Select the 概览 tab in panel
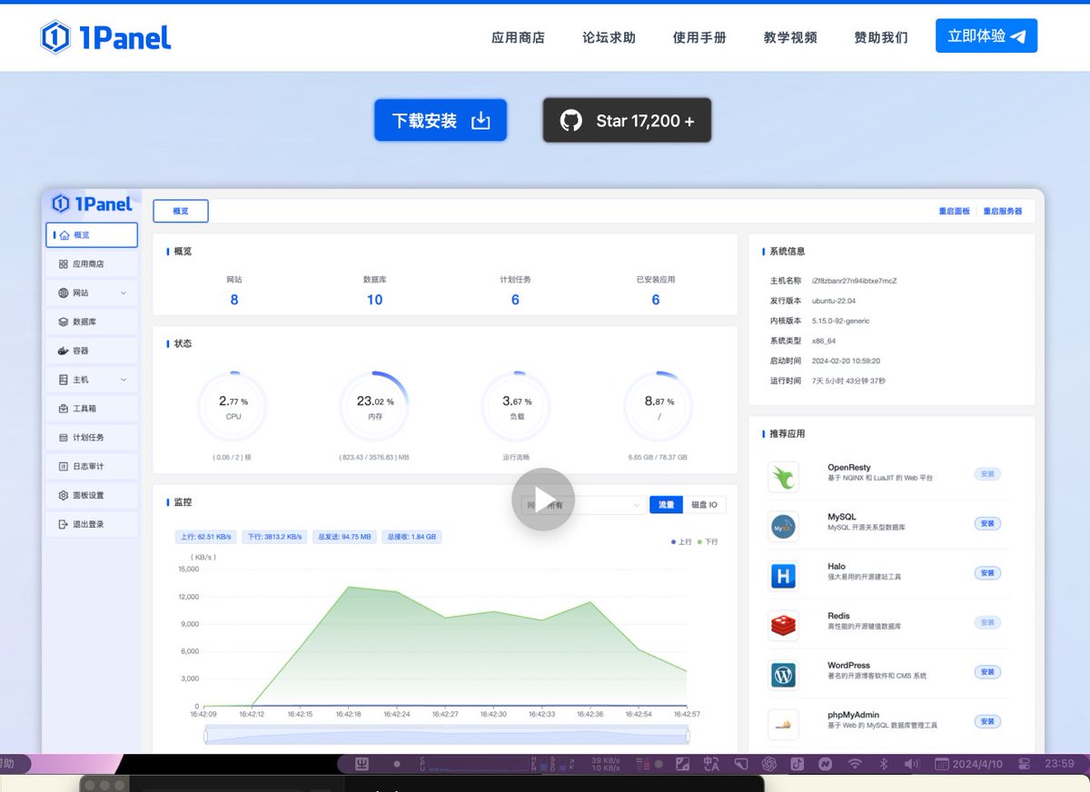The width and height of the screenshot is (1090, 792). point(181,211)
